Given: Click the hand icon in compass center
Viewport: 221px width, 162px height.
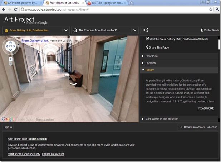Looking at the screenshot, I should pyautogui.click(x=11, y=46).
